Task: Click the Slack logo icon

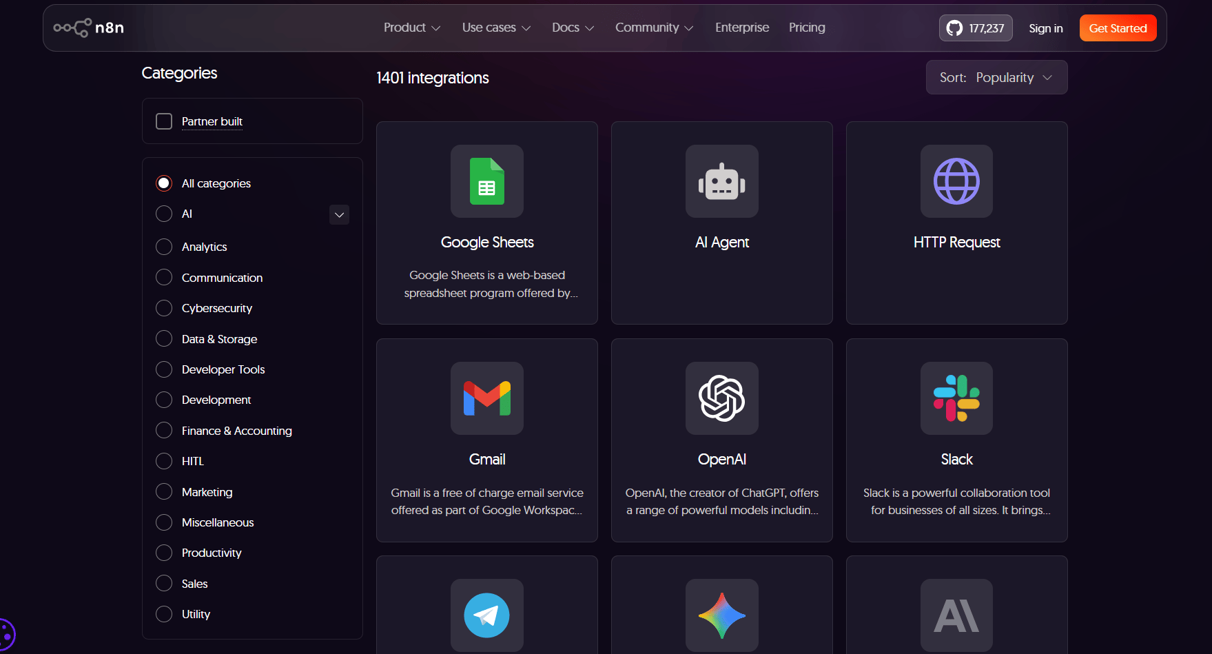Action: point(956,398)
